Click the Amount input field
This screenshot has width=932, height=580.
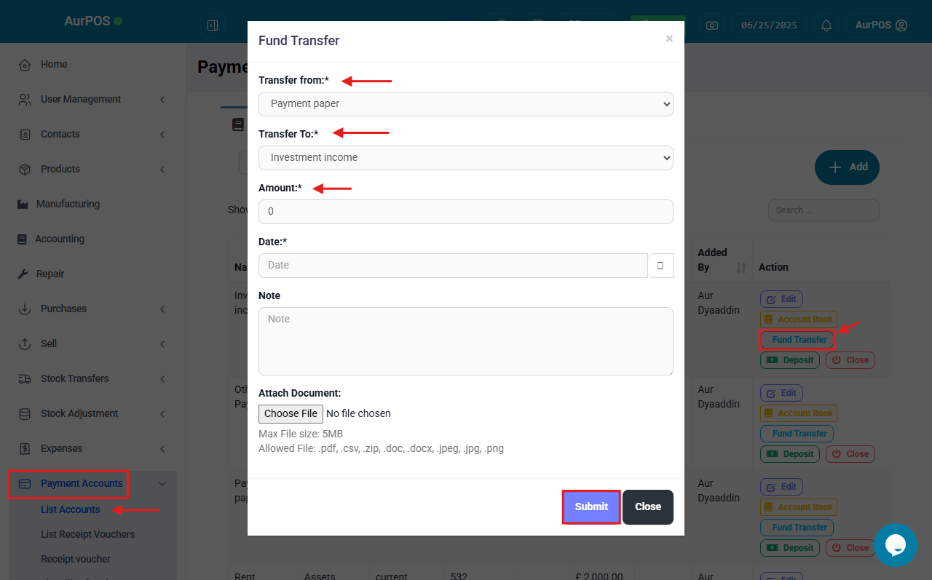pyautogui.click(x=466, y=212)
